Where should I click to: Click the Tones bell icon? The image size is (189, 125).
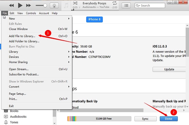point(6,122)
